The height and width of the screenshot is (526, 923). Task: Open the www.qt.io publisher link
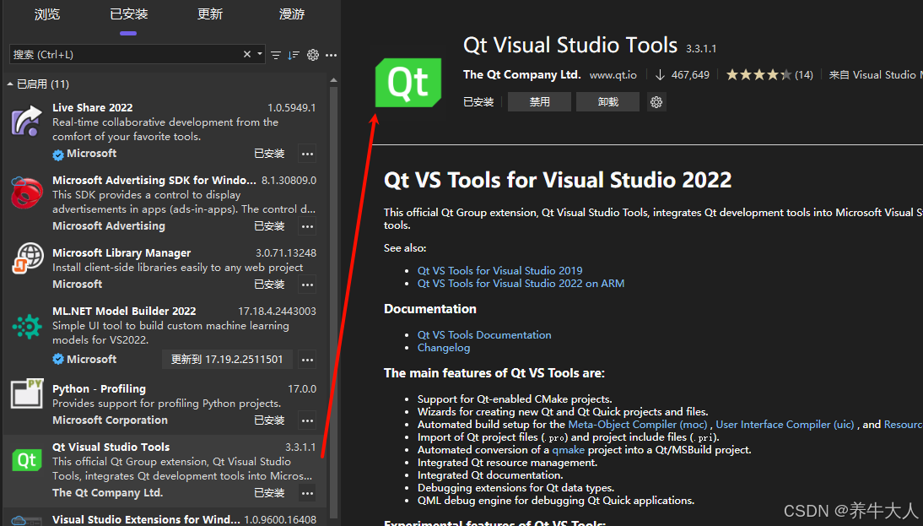point(613,75)
